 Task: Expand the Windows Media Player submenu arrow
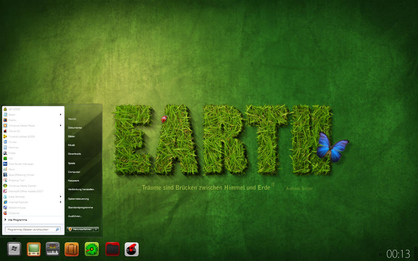(60, 126)
